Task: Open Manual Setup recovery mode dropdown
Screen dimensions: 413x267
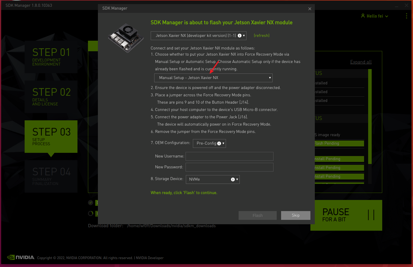Action: 213,78
